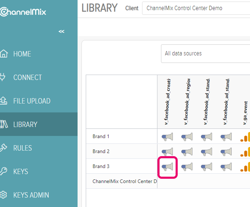Click the third facebook column header v_facebook_ad_stand
This screenshot has height=207, width=250.
coord(206,101)
